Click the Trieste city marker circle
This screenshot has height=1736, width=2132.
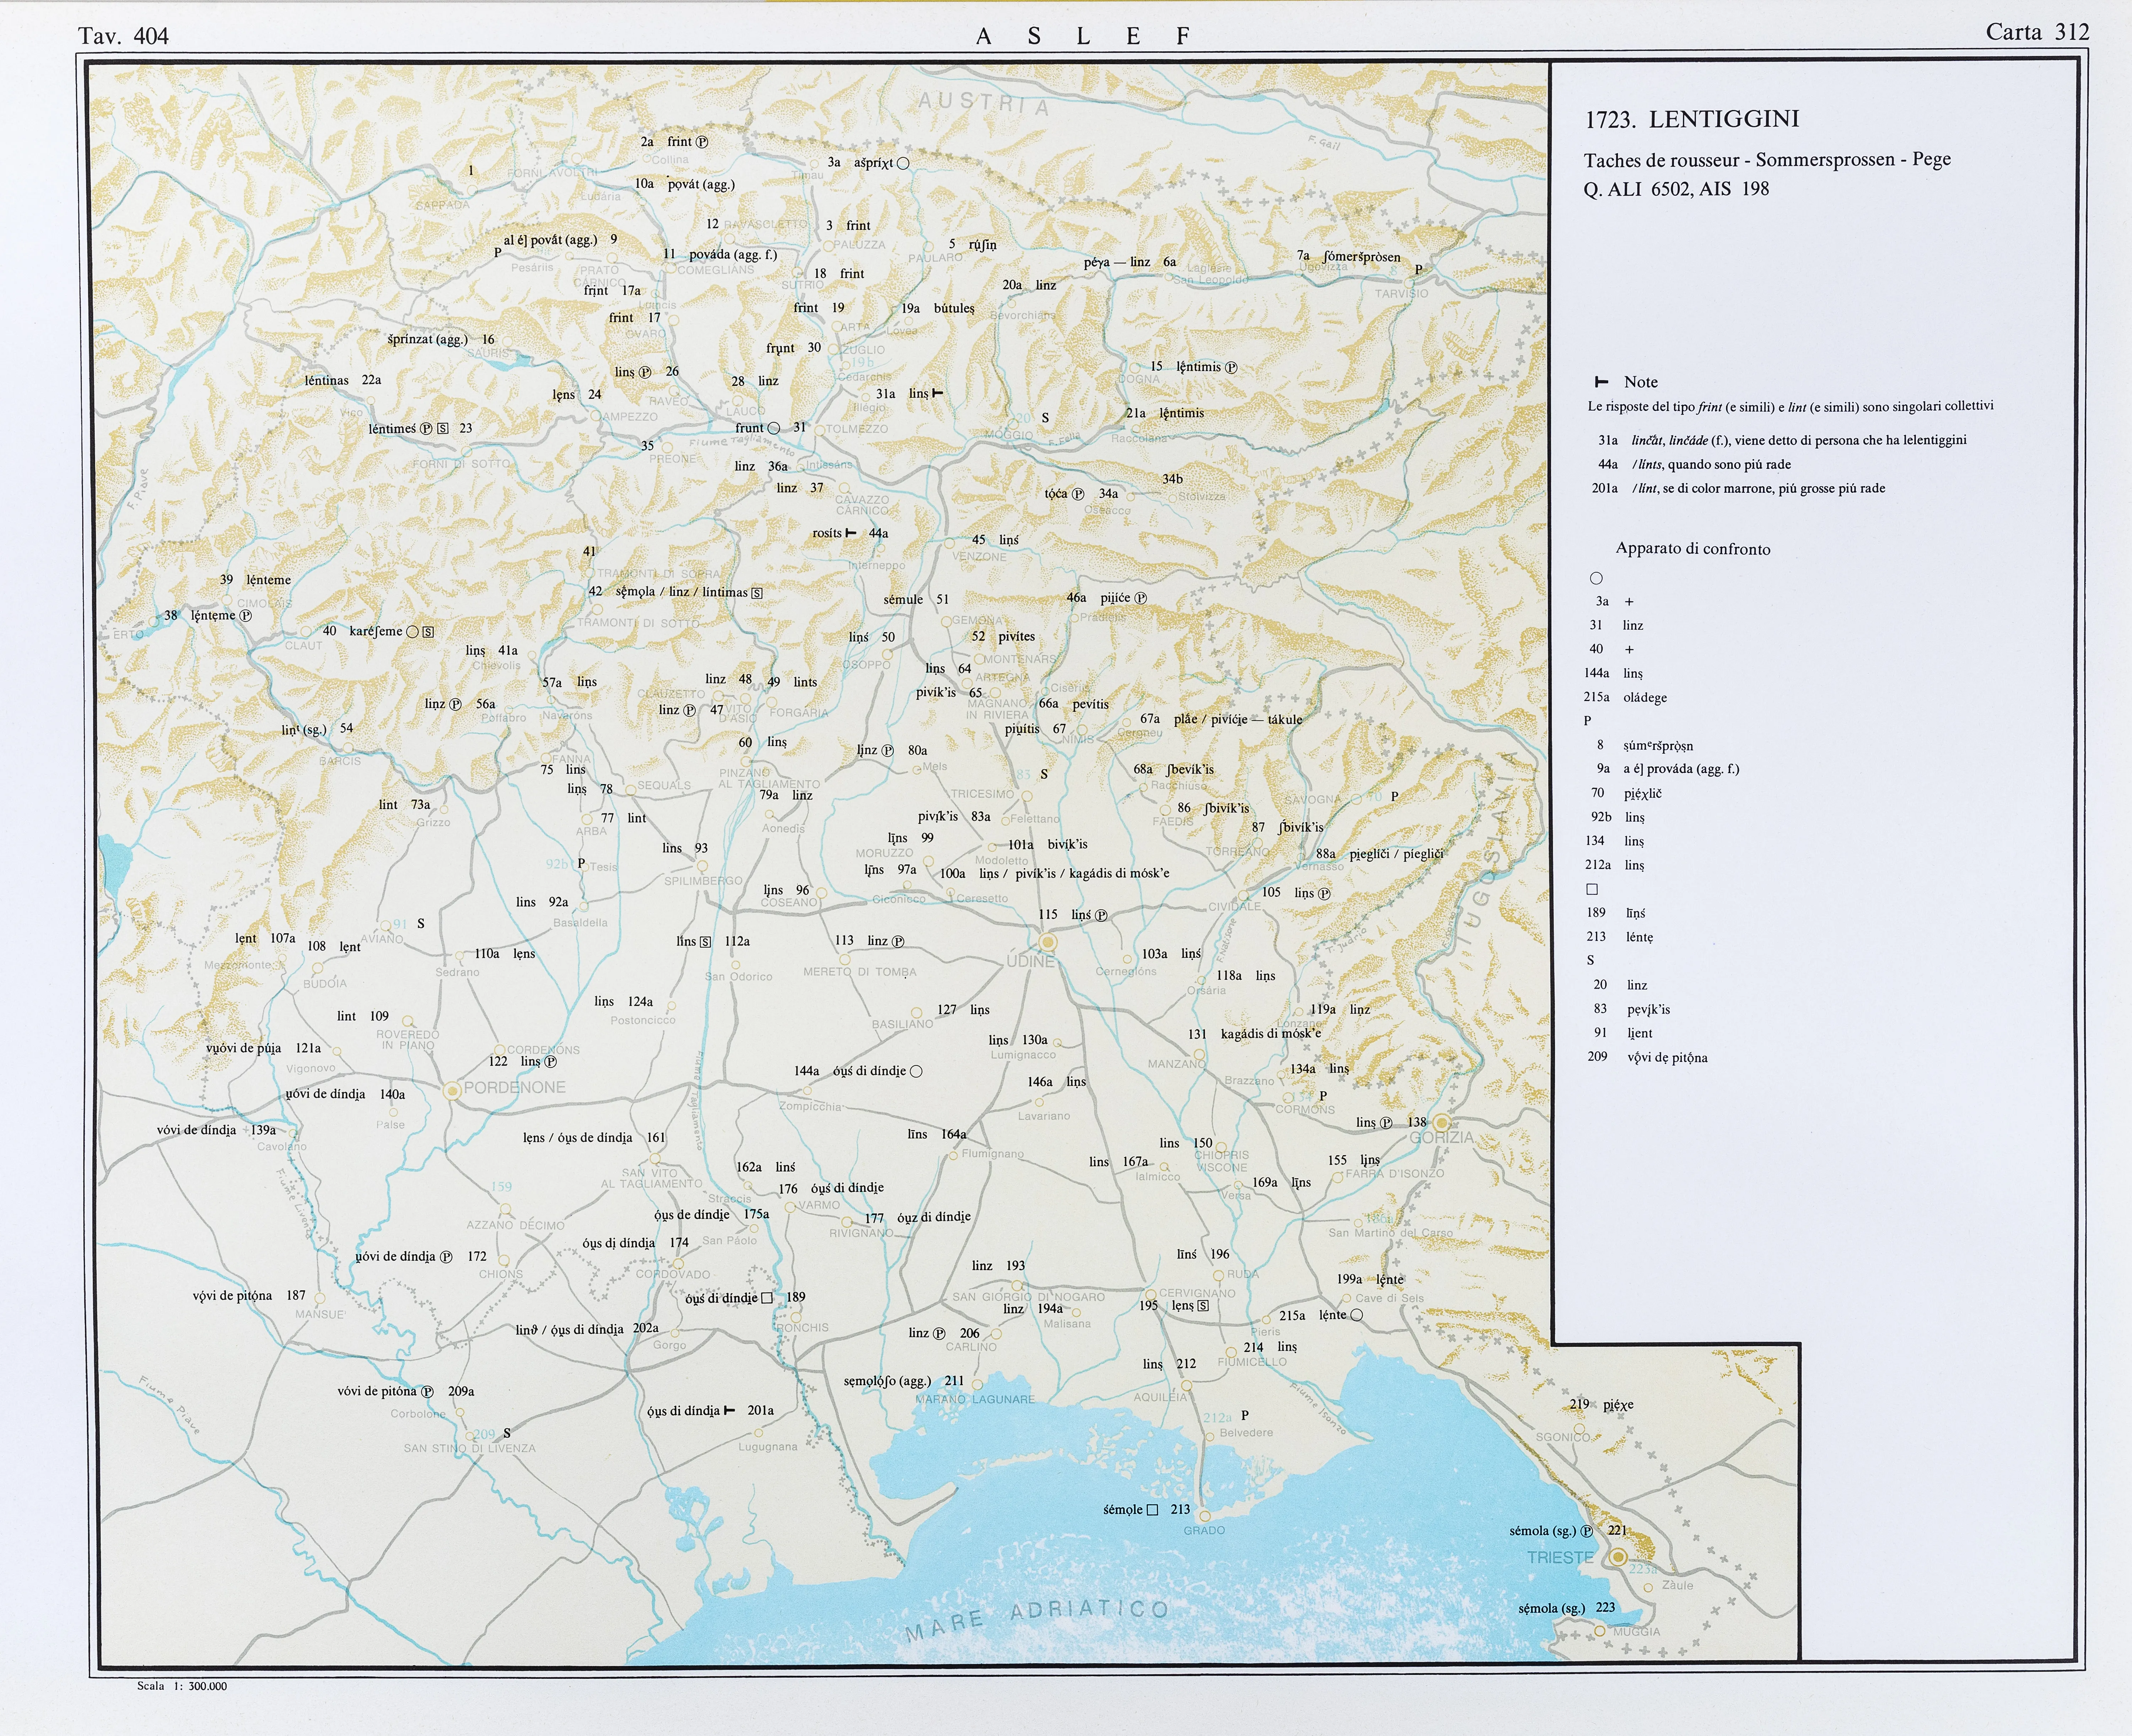click(x=1618, y=1557)
